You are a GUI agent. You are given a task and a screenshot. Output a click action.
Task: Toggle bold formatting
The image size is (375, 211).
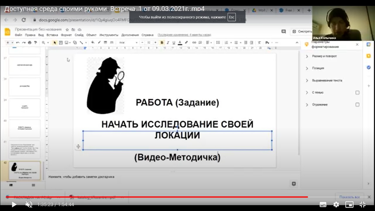[x=162, y=42]
